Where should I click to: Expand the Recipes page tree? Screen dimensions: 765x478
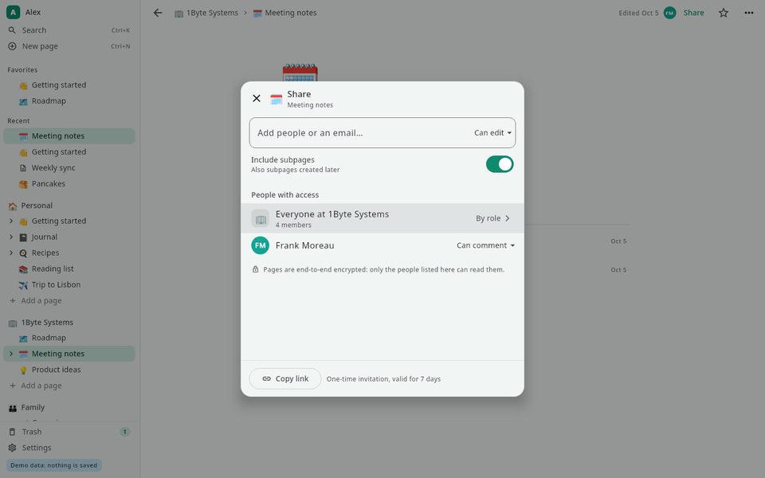(x=11, y=253)
